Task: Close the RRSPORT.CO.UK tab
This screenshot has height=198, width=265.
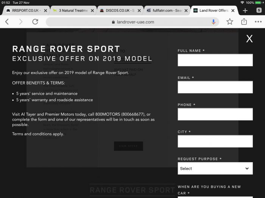Action: 45,11
